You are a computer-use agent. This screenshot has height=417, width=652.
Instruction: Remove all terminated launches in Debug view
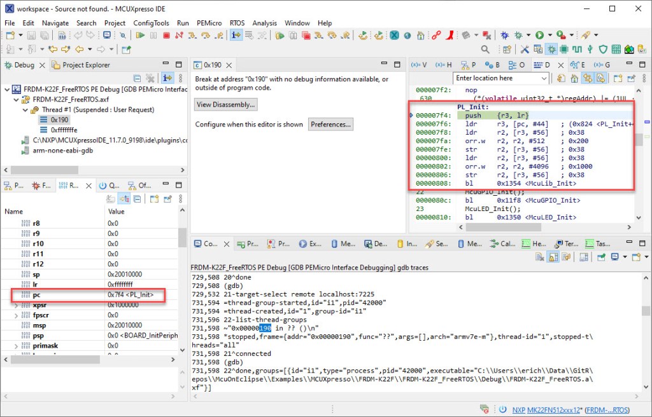(x=150, y=78)
